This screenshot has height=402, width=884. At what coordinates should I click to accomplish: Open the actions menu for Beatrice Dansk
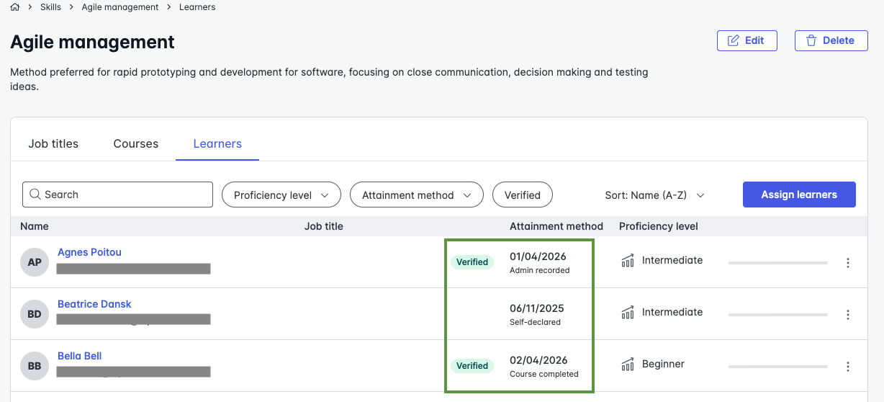pos(848,315)
